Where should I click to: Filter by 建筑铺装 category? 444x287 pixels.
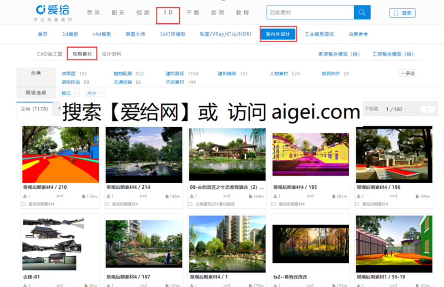tap(227, 74)
